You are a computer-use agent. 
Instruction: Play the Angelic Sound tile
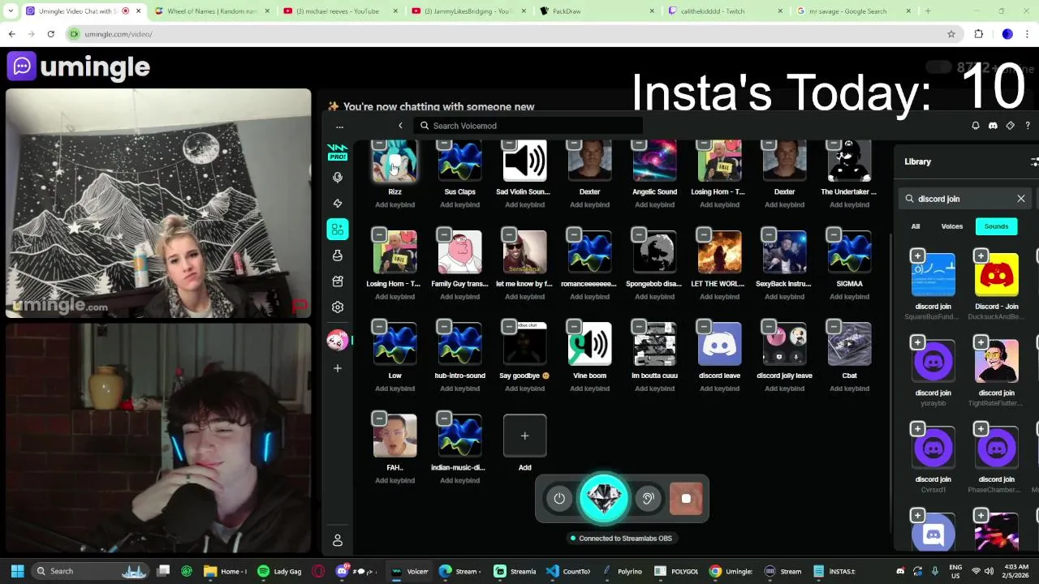coord(654,161)
